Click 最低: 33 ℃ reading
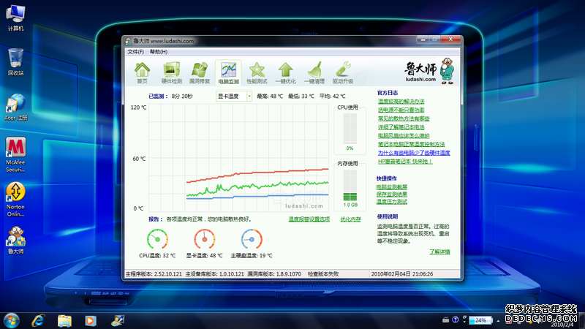Screen dimensions: 585x329 301,97
